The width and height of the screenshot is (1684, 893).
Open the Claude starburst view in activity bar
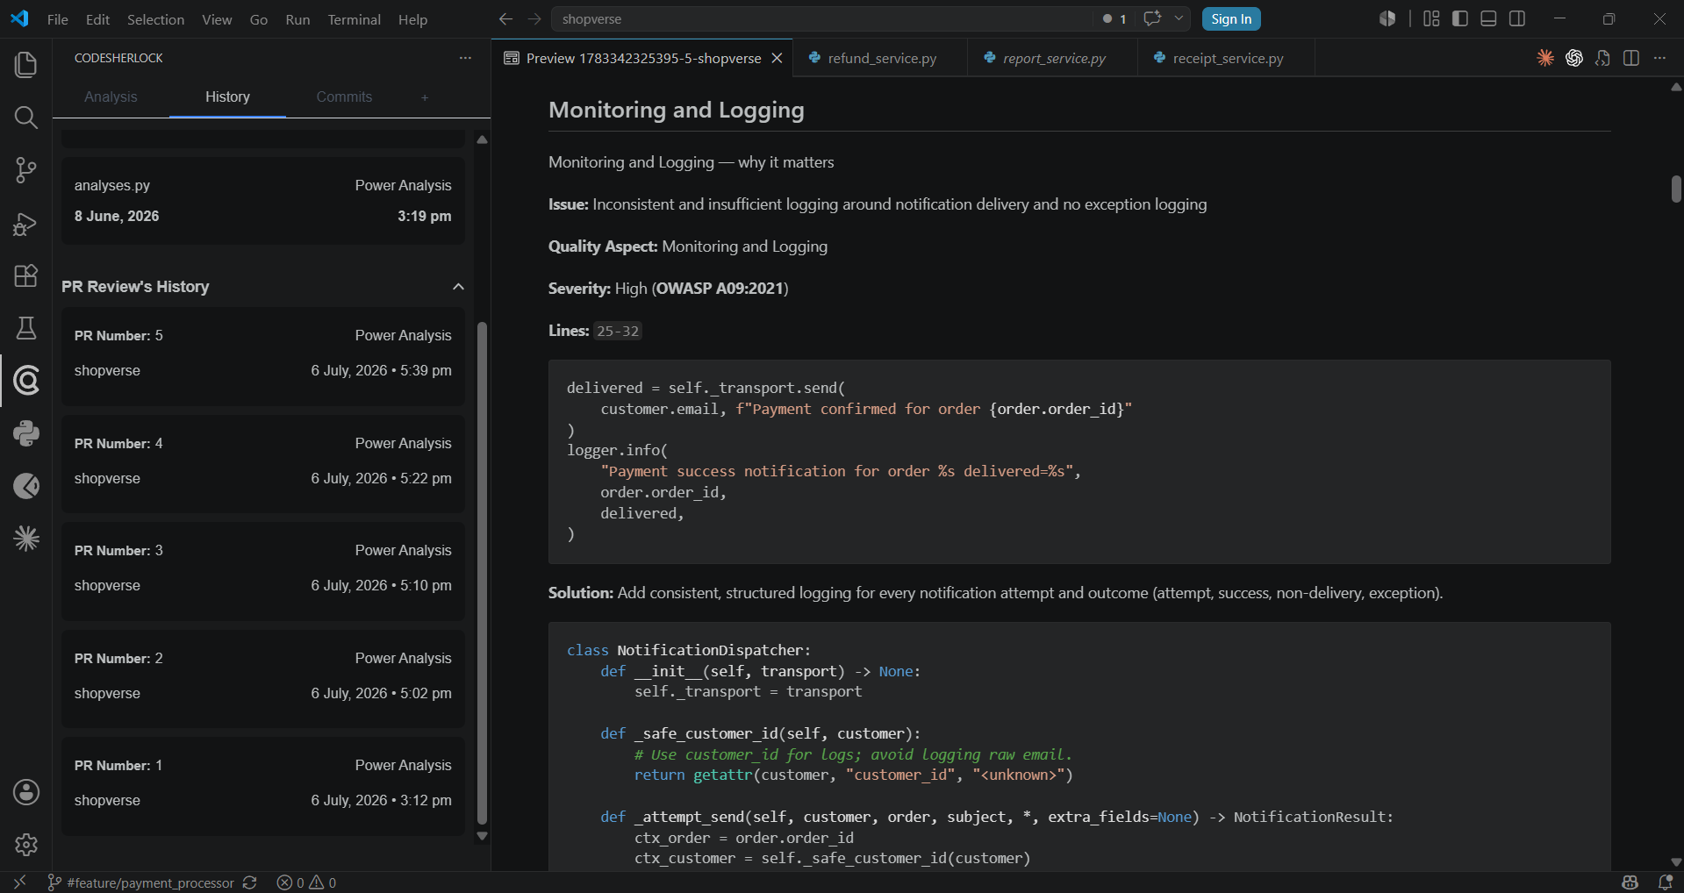(26, 539)
